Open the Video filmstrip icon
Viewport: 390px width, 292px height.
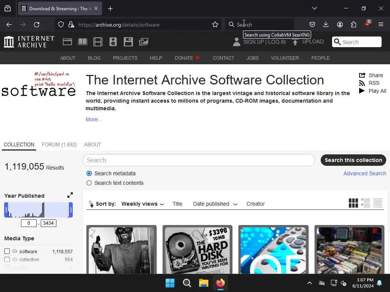[x=98, y=42]
